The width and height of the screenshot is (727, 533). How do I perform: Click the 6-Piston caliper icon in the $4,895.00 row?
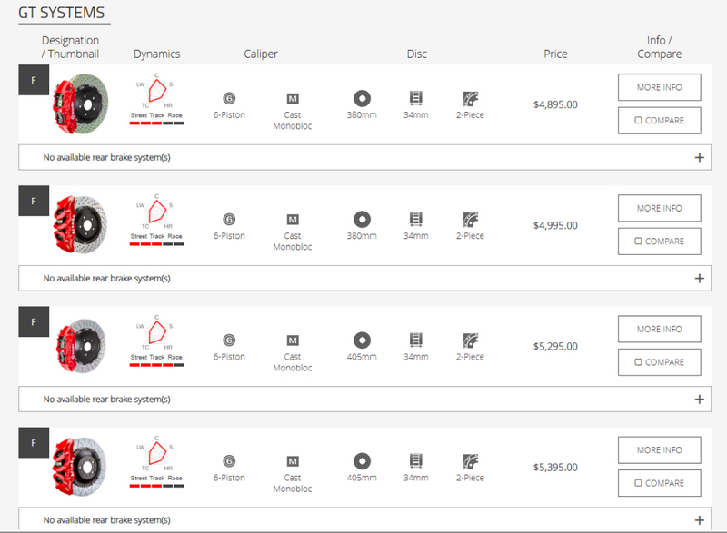pos(229,98)
